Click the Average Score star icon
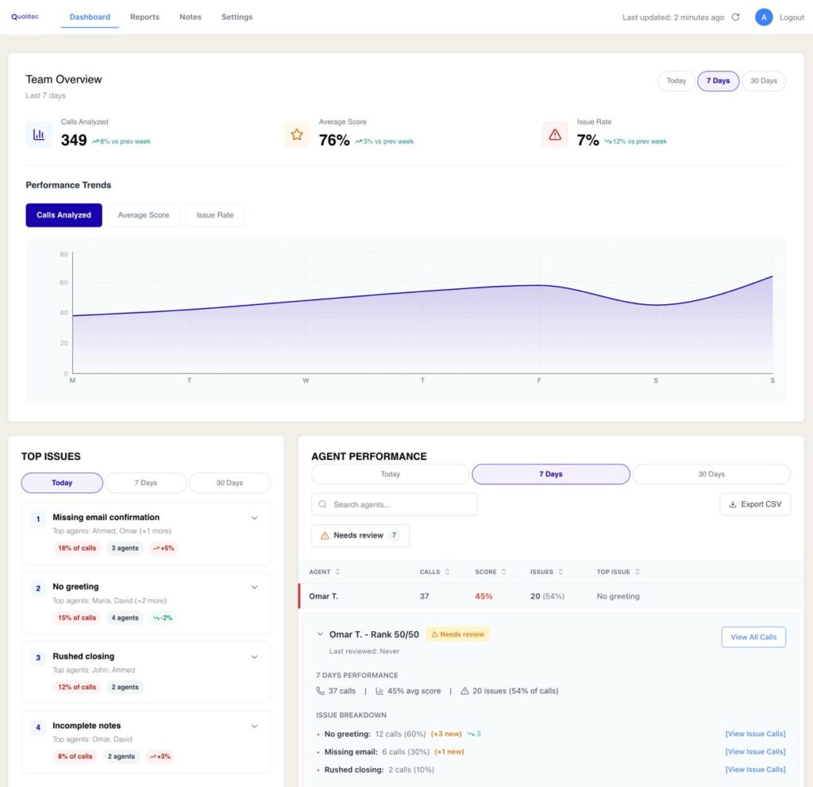813x787 pixels. [297, 134]
